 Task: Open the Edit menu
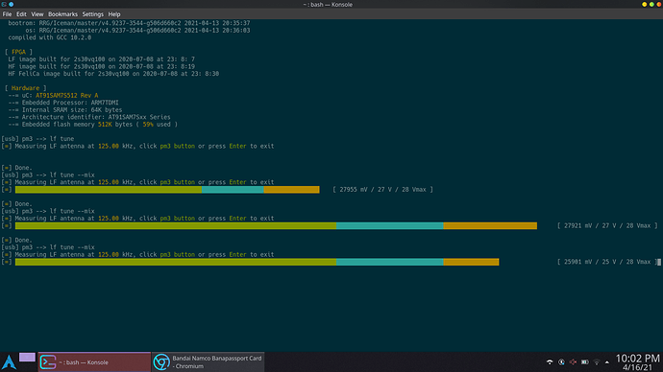tap(21, 14)
